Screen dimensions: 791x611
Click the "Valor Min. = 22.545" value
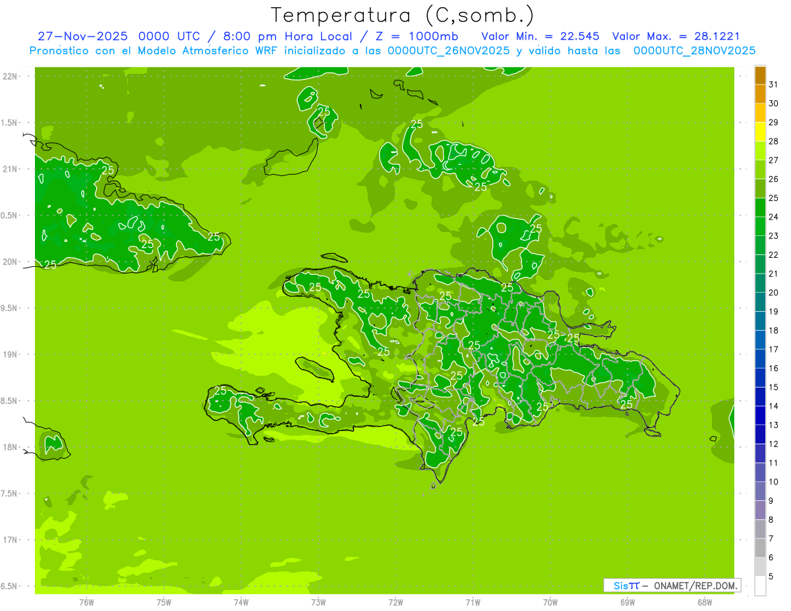click(x=541, y=36)
